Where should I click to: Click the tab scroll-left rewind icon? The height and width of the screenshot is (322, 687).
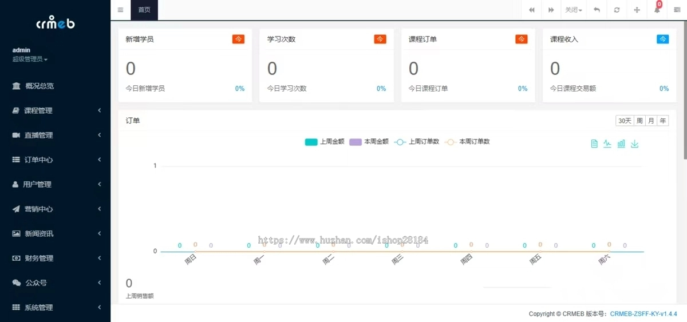click(532, 10)
